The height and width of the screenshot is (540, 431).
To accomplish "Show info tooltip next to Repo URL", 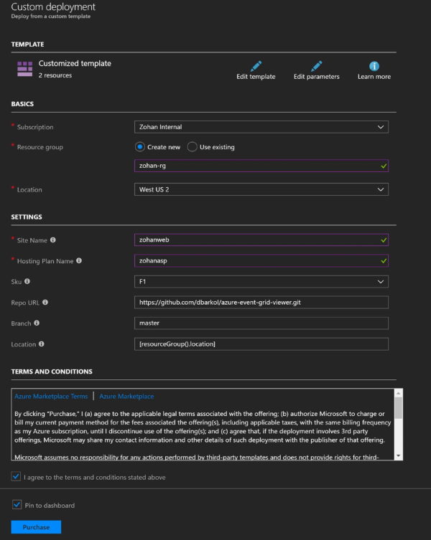I will 45,302.
